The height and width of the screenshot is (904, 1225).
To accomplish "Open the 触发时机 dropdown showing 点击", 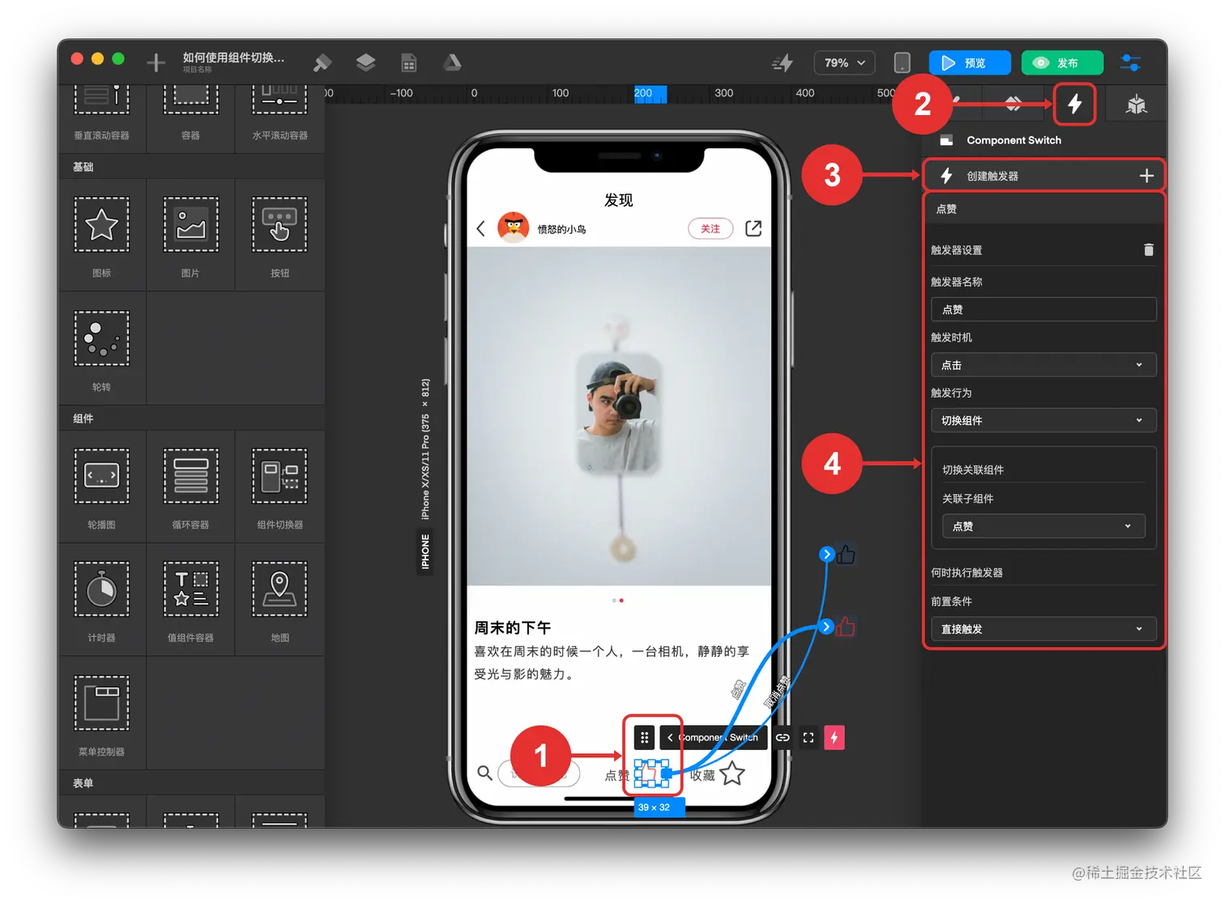I will [x=1044, y=365].
